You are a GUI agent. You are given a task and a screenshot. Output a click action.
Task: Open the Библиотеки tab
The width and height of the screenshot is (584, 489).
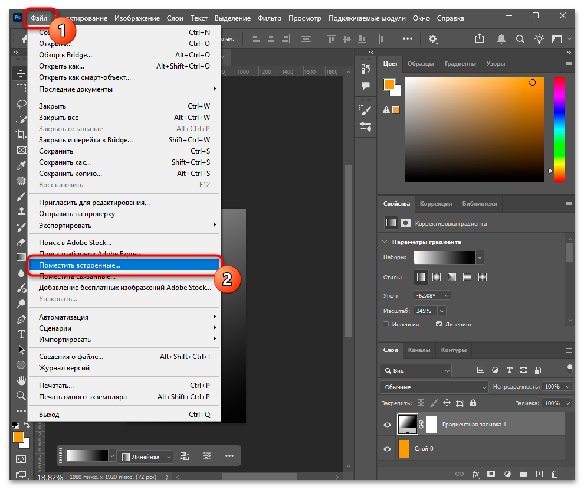[x=480, y=204]
